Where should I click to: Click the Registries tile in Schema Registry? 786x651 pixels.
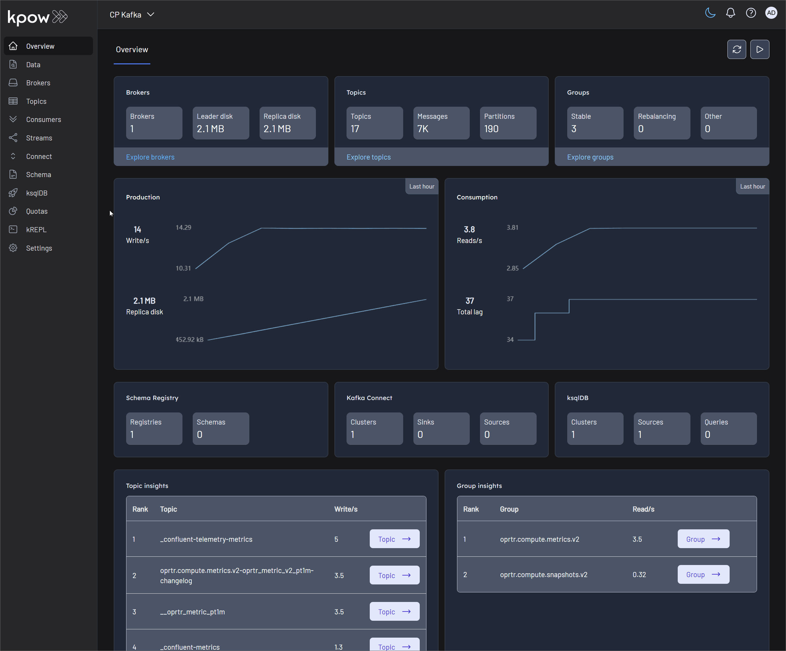tap(154, 429)
